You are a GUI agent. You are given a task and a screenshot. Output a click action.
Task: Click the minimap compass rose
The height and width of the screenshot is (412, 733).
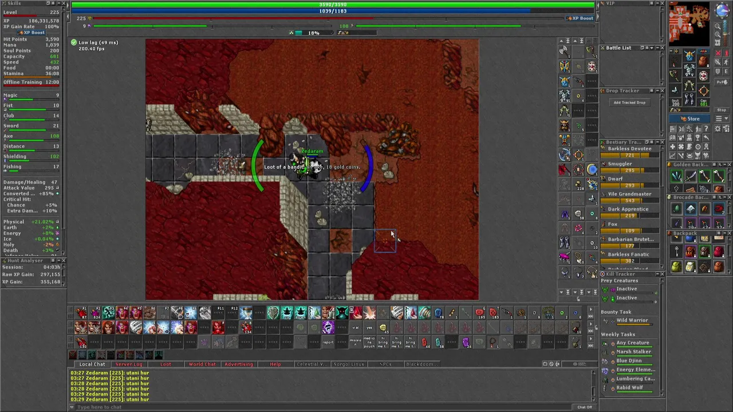[723, 10]
